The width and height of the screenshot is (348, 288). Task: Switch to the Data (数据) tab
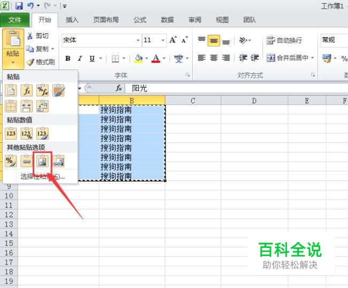coord(168,20)
